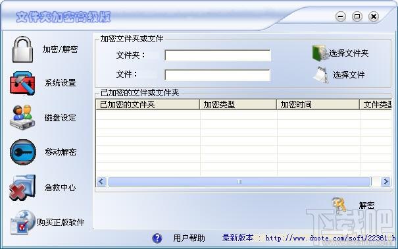This screenshot has height=249, width=398.
Task: Open the 急救中心 menu item
Action: click(x=60, y=188)
